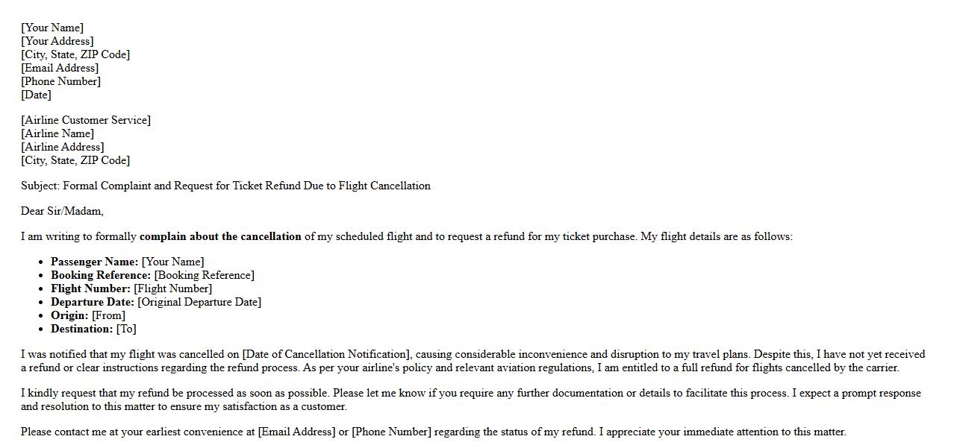
Task: Click the 'Dear Sir/Madam,' greeting
Action: pos(62,211)
